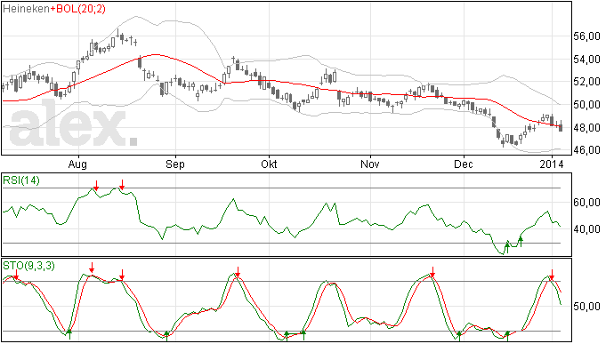The height and width of the screenshot is (344, 614).
Task: Click the 46,00 price axis label
Action: tap(586, 150)
